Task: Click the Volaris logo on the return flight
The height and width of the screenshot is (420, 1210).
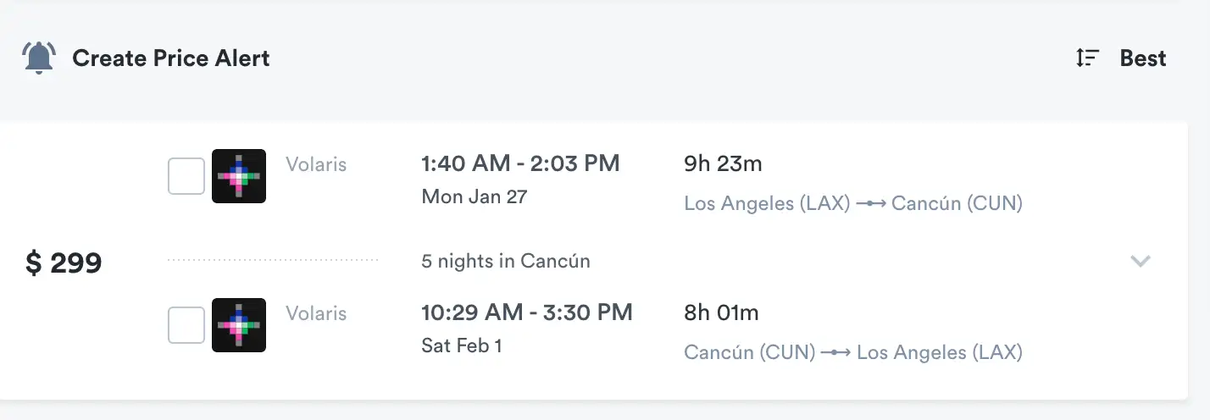Action: click(239, 325)
